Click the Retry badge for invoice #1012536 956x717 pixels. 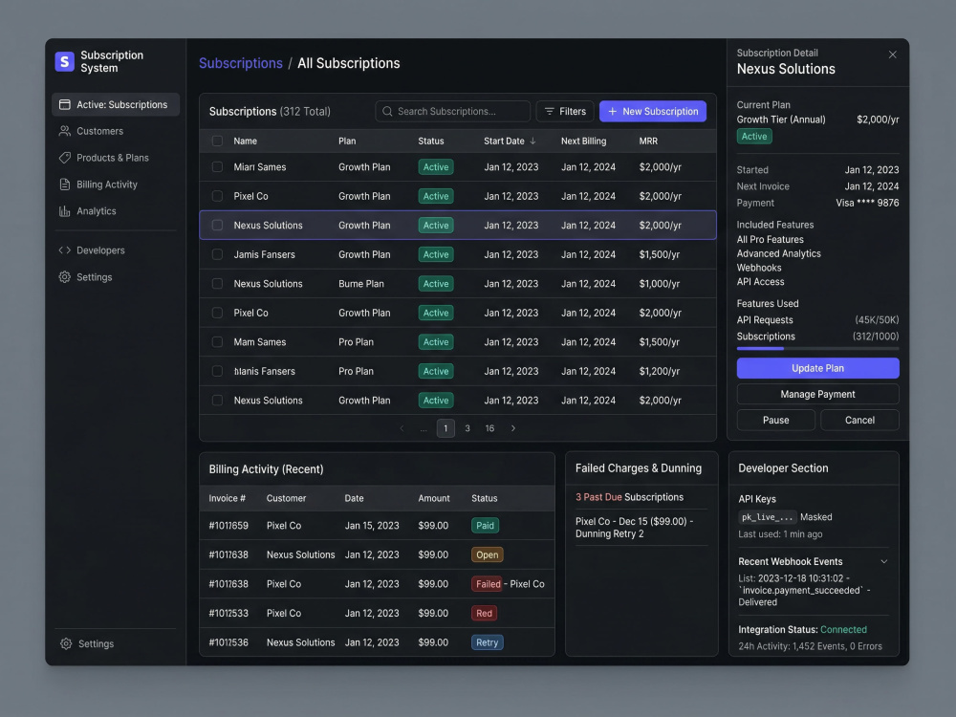[x=488, y=642]
